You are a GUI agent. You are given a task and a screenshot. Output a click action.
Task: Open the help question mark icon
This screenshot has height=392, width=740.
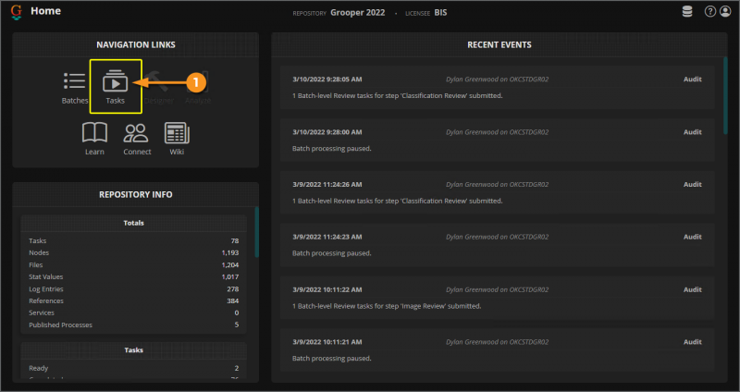click(710, 12)
